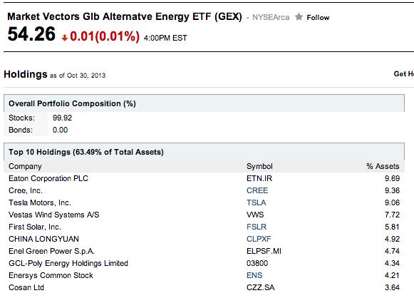
Task: Open the ENS ticker symbol link
Action: (x=254, y=276)
